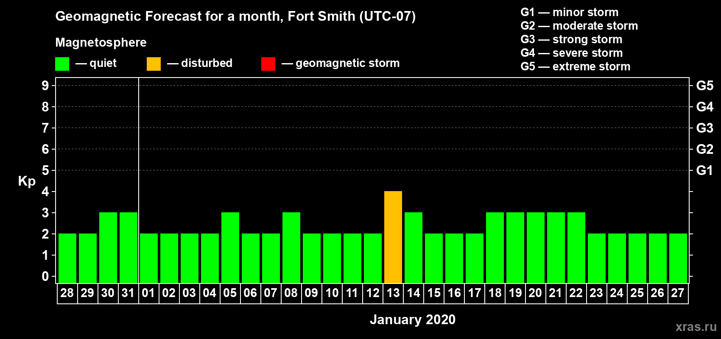Image resolution: width=721 pixels, height=339 pixels.
Task: Click date label 13 on the axis
Action: (x=393, y=293)
